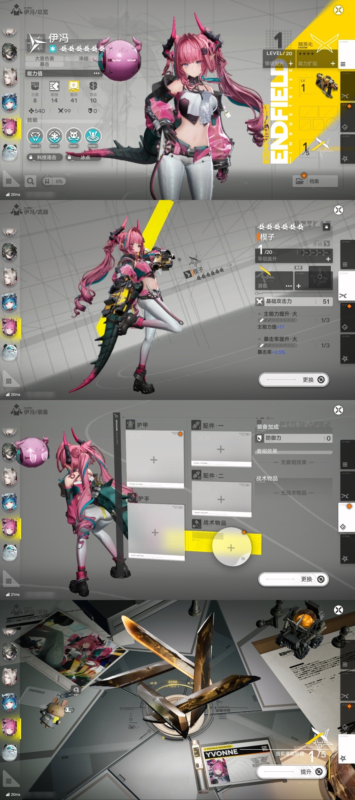
Task: Toggle the 8% companion indicator pill
Action: coord(53,181)
